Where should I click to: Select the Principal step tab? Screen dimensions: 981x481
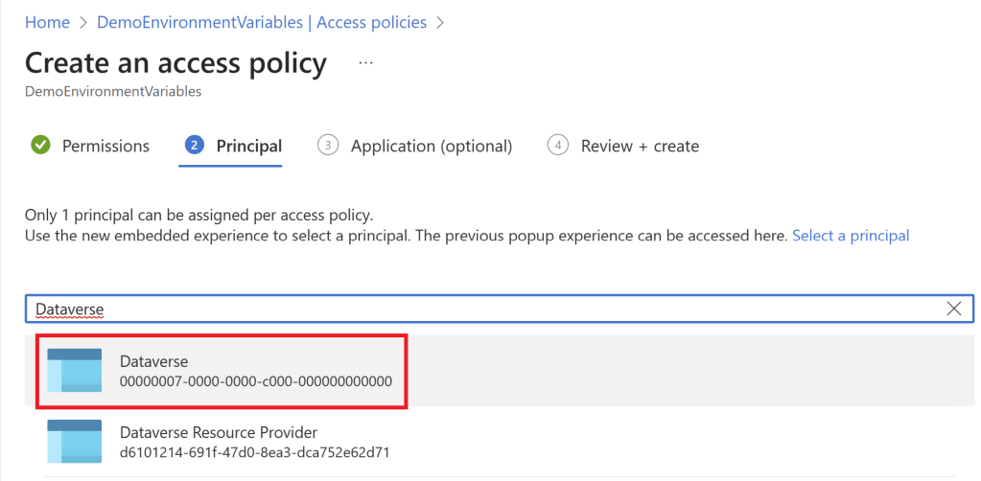coord(248,146)
